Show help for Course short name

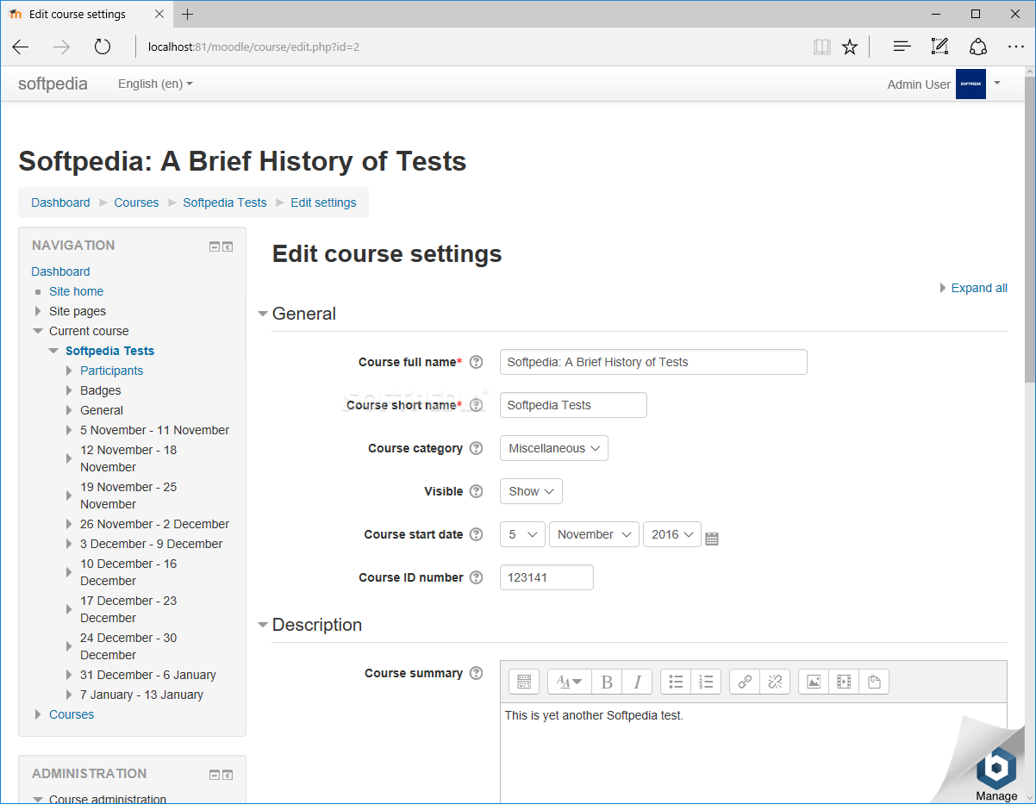click(476, 405)
